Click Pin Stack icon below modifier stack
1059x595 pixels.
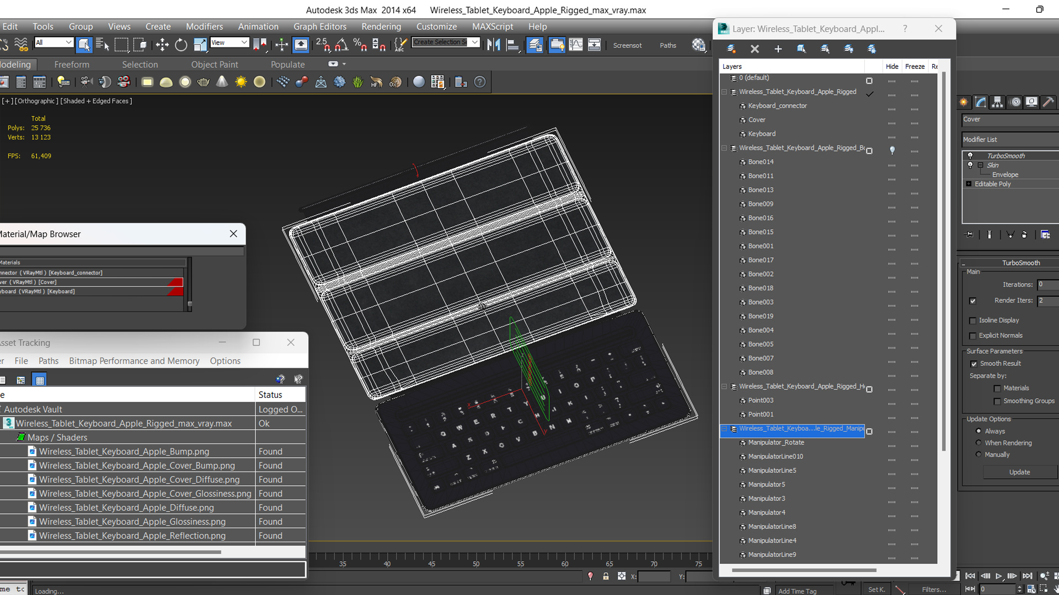[970, 235]
